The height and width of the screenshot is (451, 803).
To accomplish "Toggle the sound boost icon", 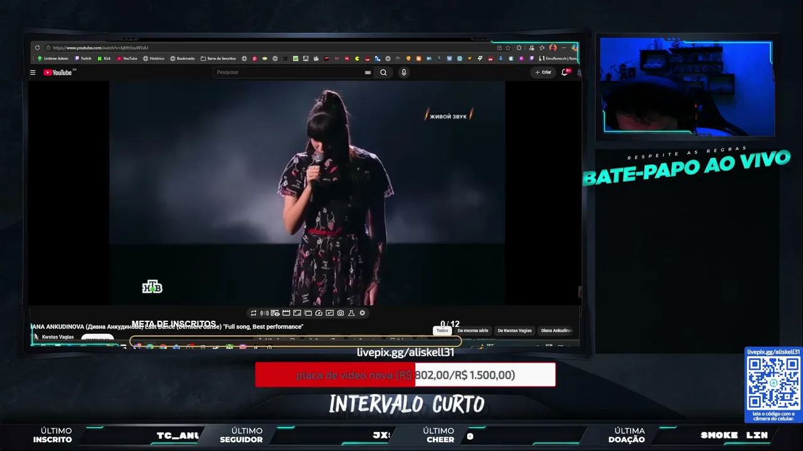I will 264,313.
